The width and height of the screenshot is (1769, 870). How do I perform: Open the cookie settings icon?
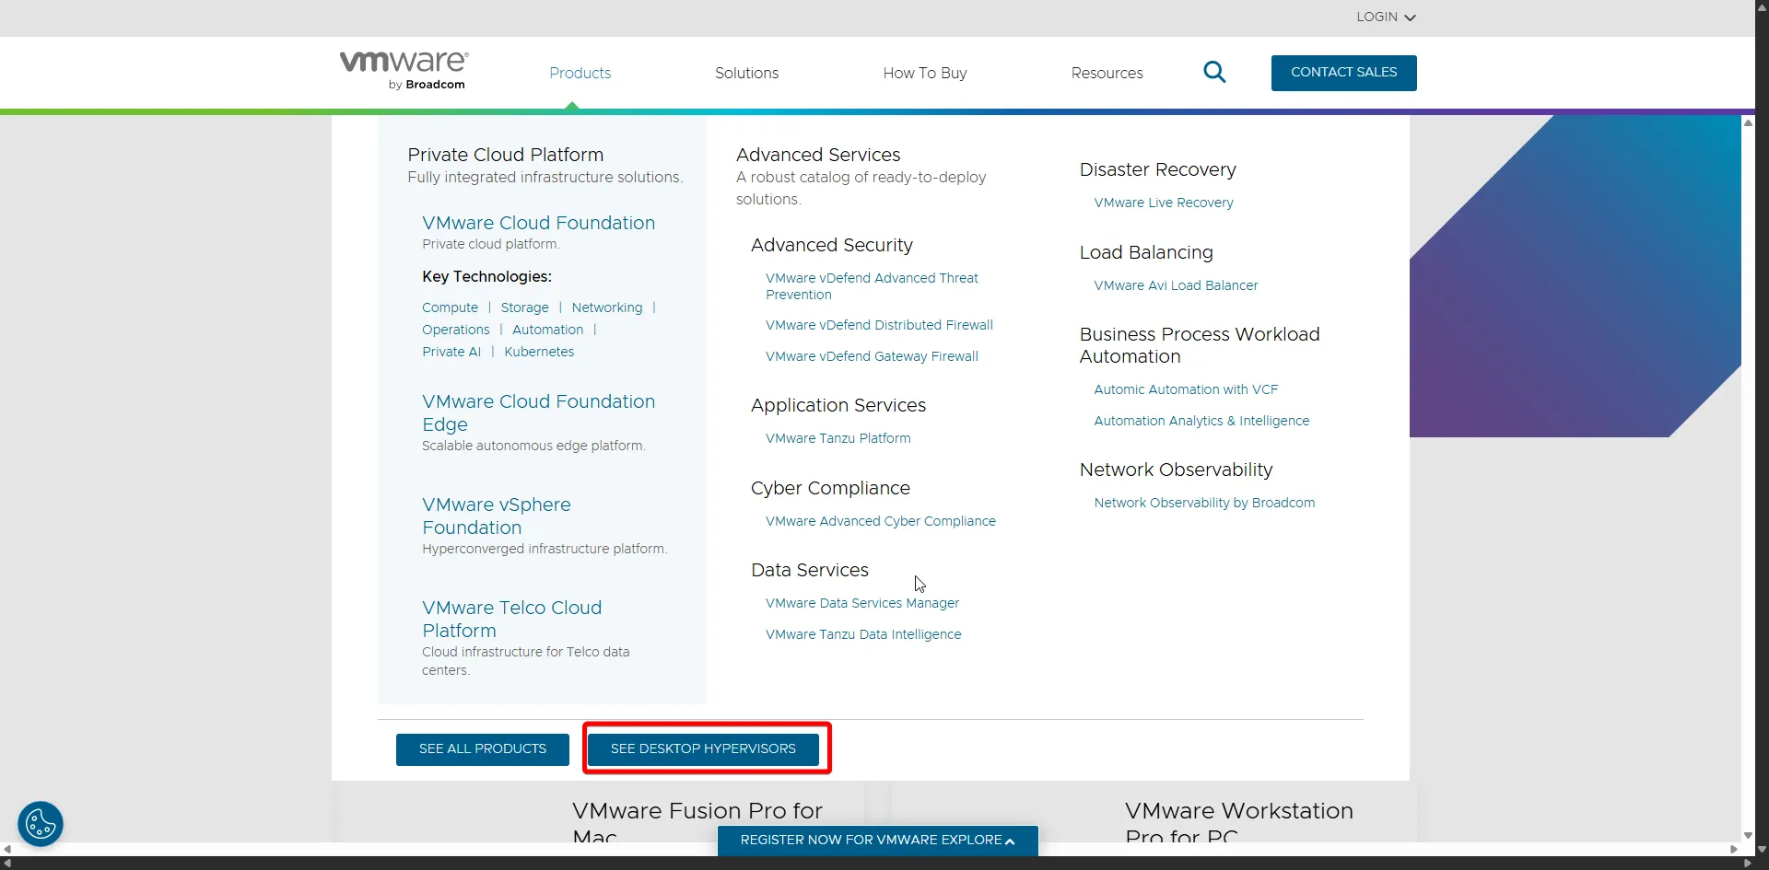tap(41, 824)
